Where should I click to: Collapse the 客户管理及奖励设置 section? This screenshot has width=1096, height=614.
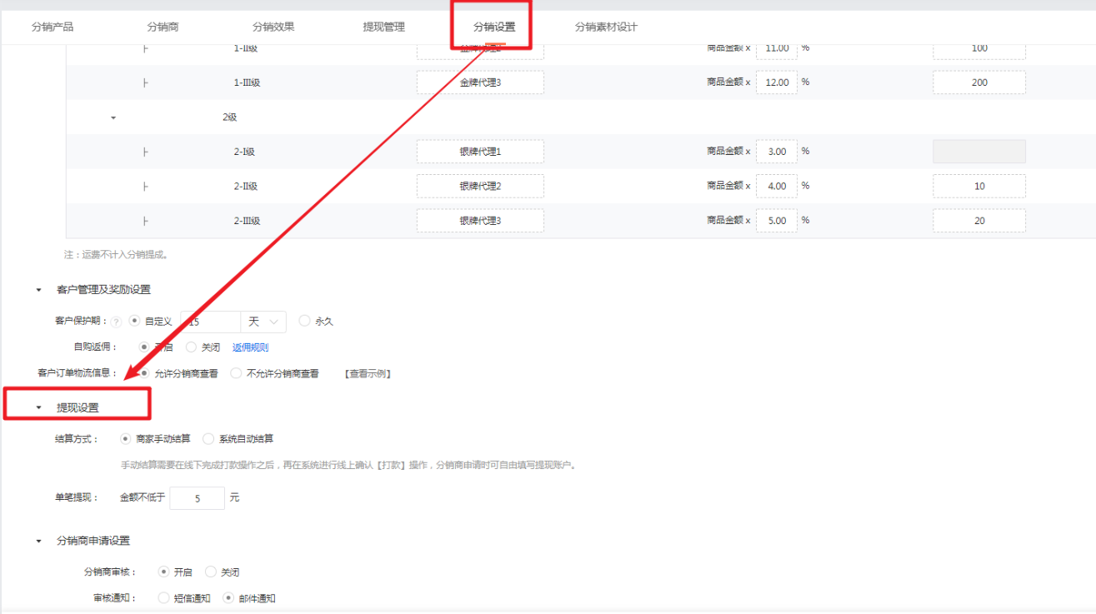coord(38,290)
